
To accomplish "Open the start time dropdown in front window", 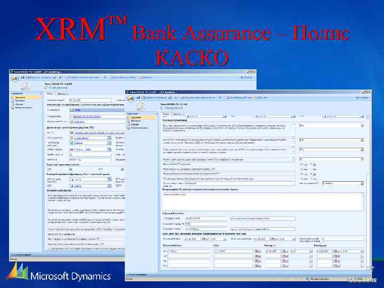I will 225,239.
